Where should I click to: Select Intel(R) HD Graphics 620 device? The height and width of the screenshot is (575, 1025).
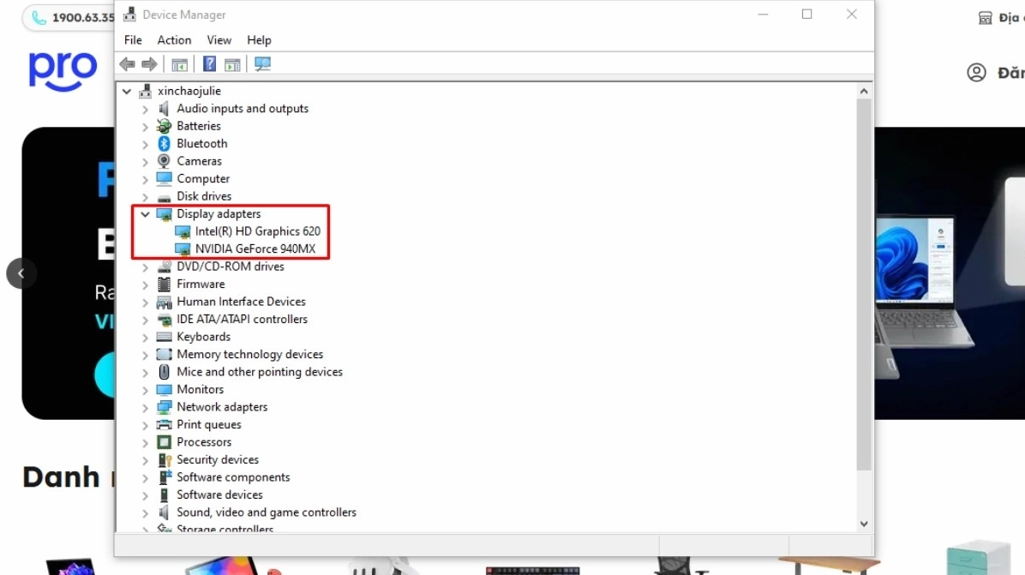pos(258,231)
